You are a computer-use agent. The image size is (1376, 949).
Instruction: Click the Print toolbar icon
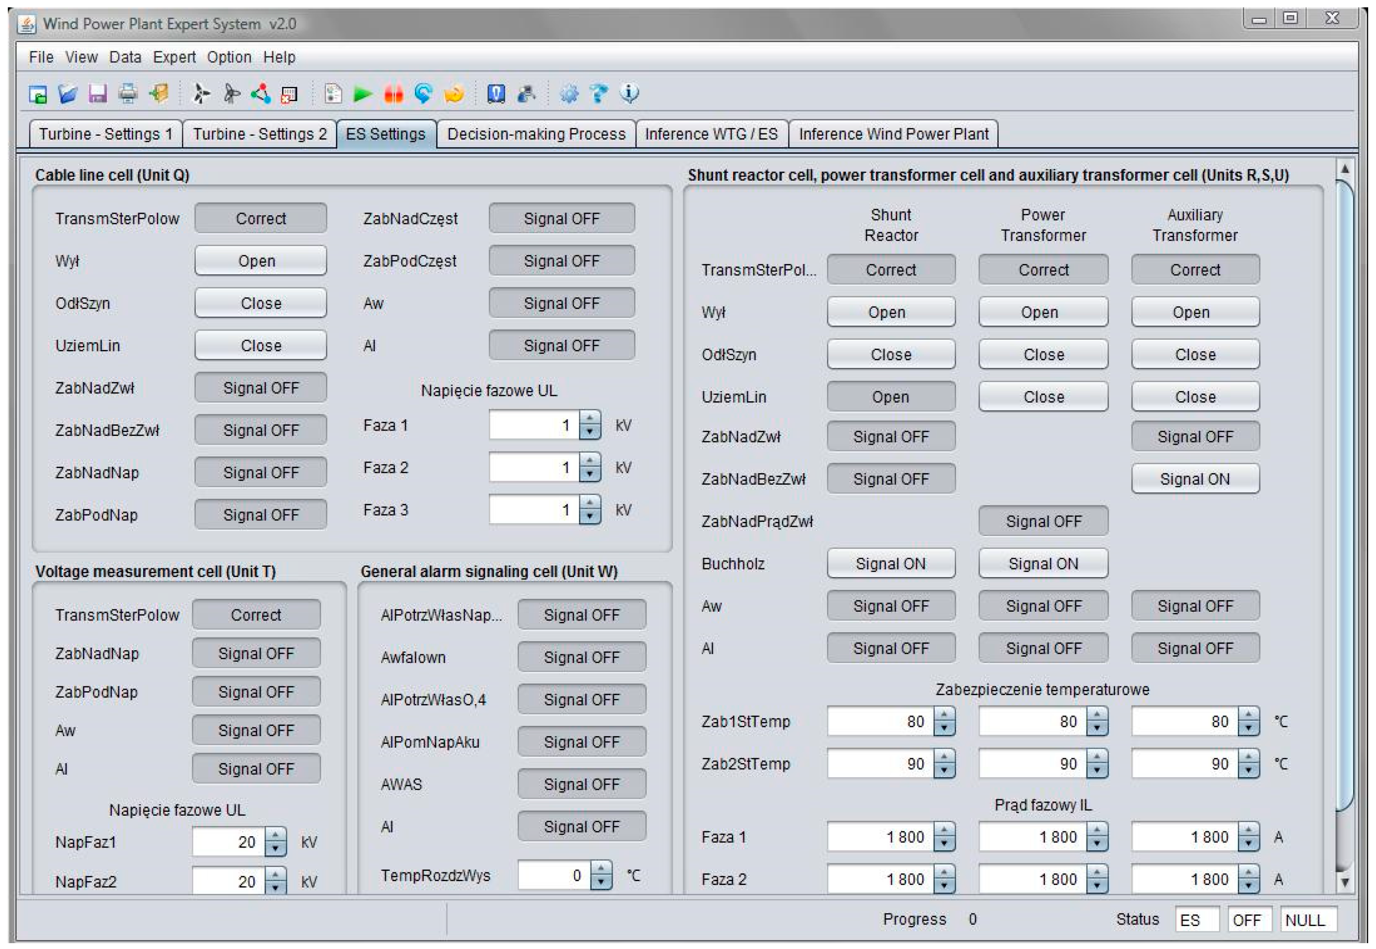coord(128,94)
